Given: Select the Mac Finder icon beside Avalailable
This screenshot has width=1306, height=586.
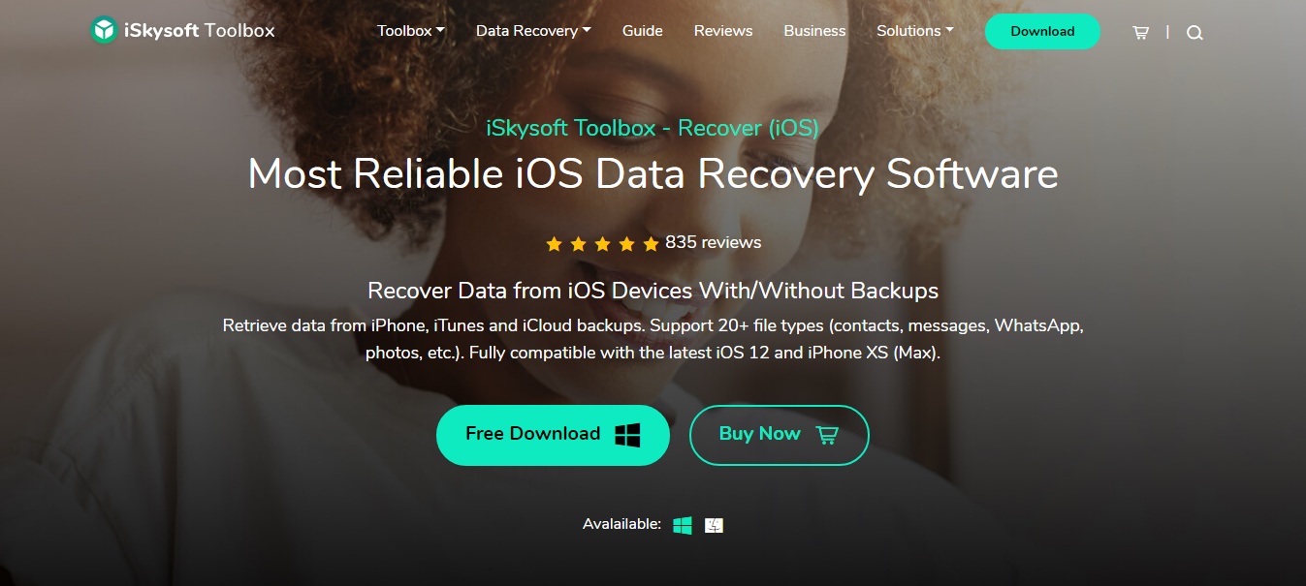Looking at the screenshot, I should [714, 525].
